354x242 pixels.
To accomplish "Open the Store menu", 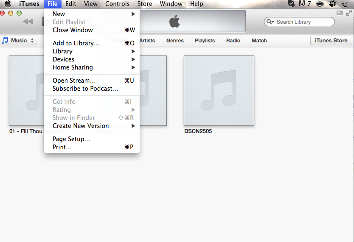I will 145,4.
